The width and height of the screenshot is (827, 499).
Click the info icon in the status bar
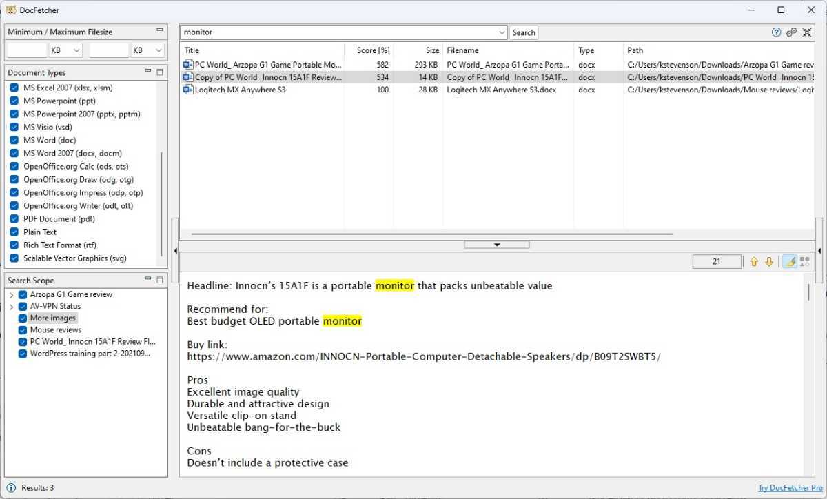11,488
